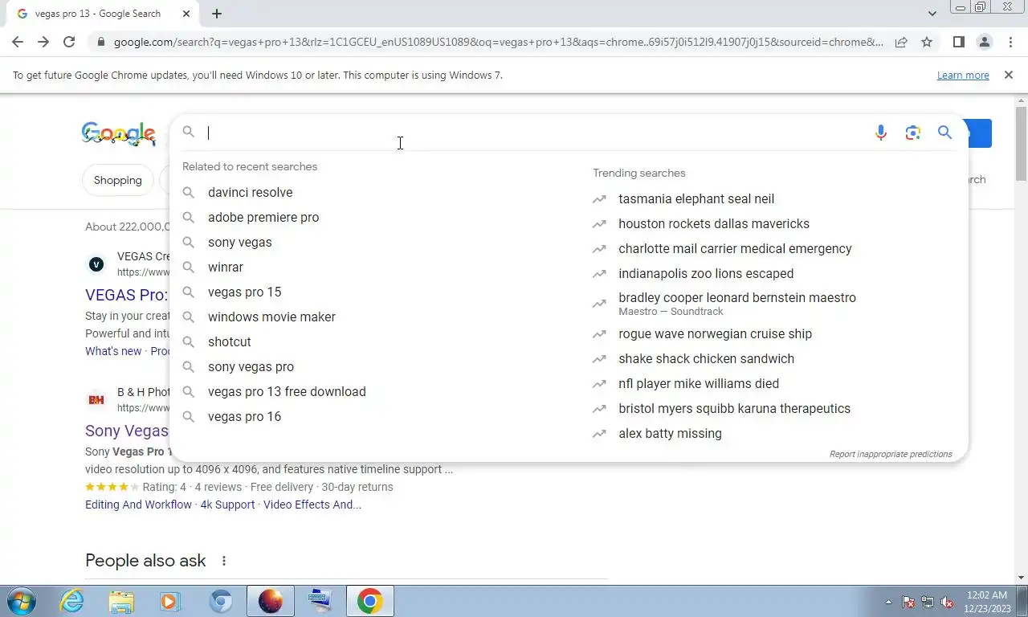Open the 'What's new' sitelink
The height and width of the screenshot is (617, 1028).
(x=113, y=351)
